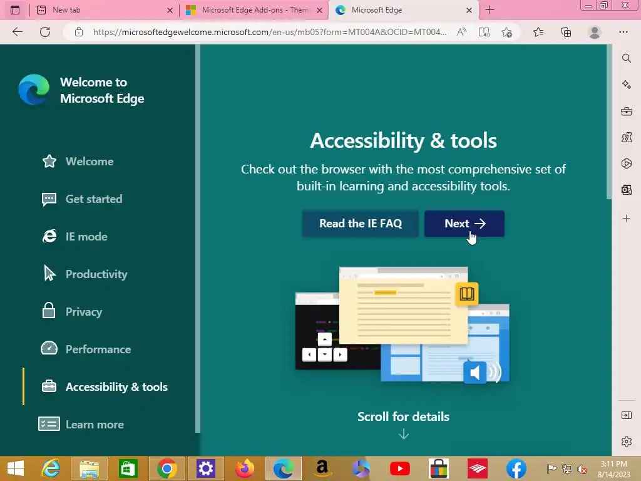
Task: Click the muted volume tray icon
Action: pyautogui.click(x=582, y=469)
